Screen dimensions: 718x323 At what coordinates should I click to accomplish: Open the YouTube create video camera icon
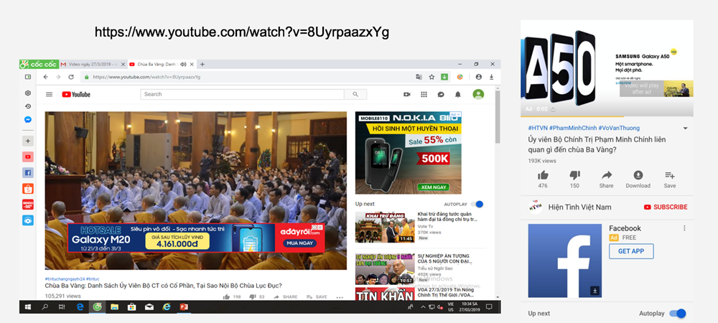(x=406, y=94)
